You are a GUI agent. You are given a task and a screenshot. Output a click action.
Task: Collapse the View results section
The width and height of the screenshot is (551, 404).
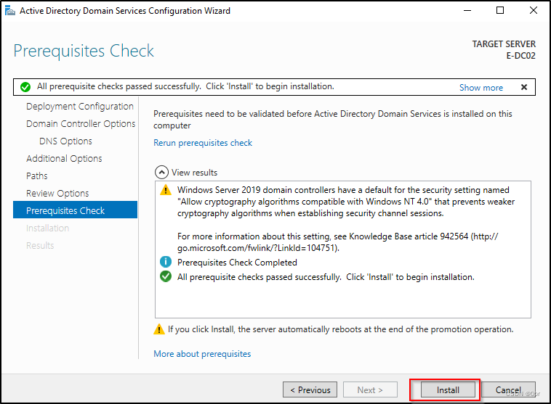point(161,172)
